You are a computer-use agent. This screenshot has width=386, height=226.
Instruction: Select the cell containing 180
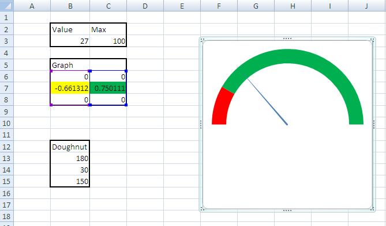point(70,158)
